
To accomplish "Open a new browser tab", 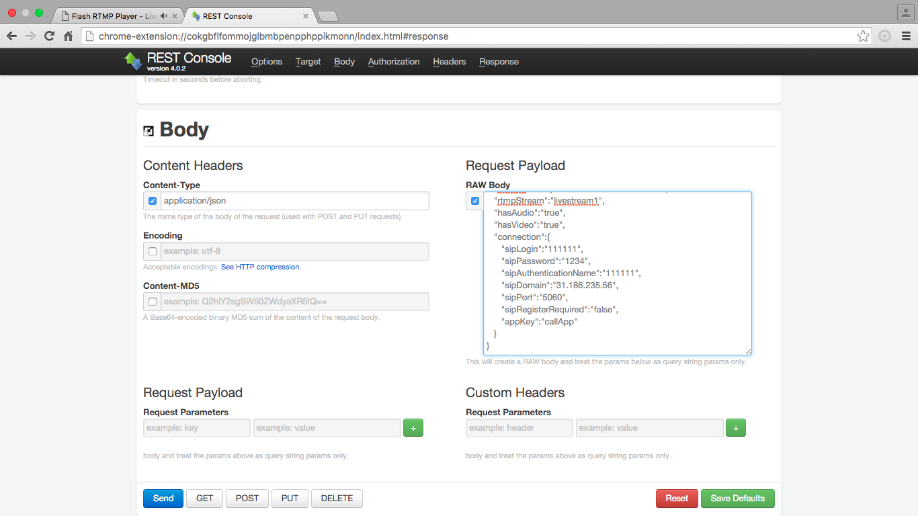I will (x=327, y=16).
